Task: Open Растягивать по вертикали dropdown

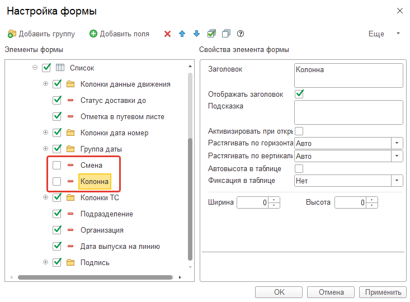Action: [397, 156]
